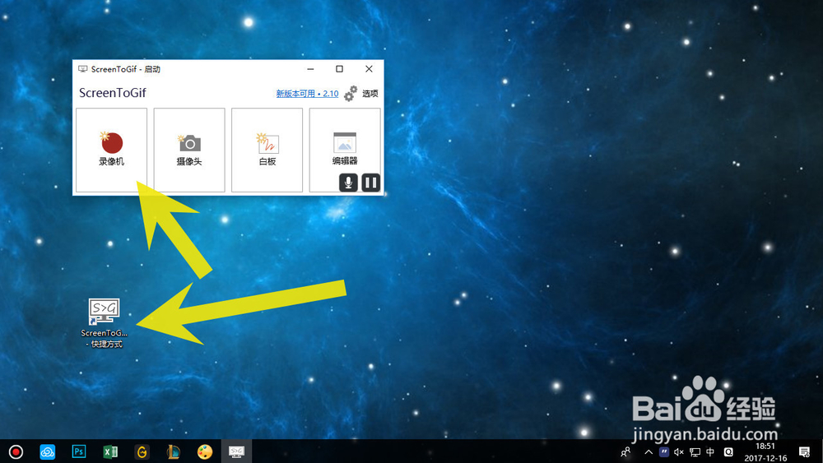
Task: Click the pause overlay button
Action: click(x=370, y=183)
